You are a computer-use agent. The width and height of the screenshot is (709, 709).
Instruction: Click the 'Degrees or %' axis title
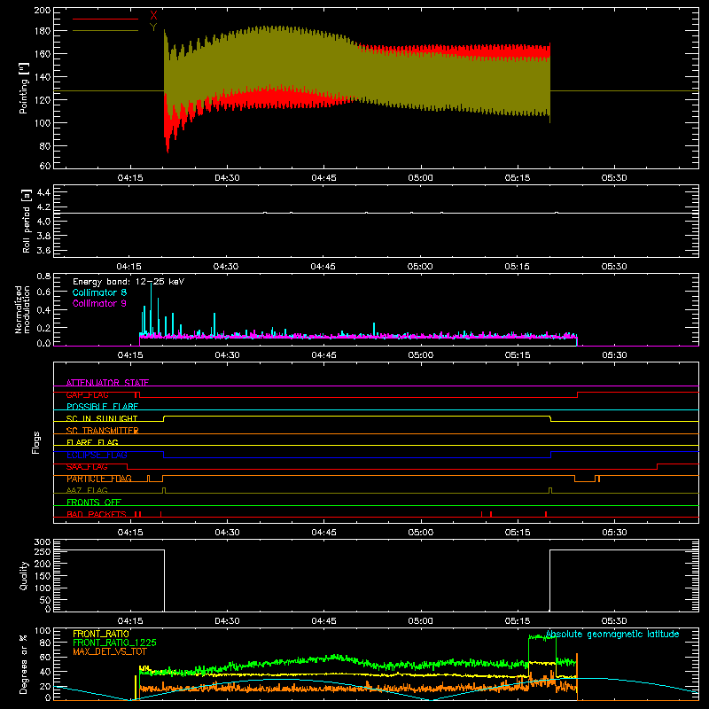[24, 664]
